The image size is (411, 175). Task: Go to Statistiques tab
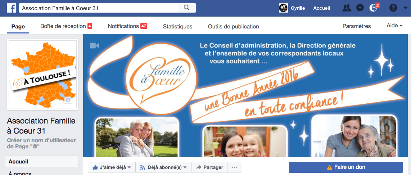[x=177, y=27]
